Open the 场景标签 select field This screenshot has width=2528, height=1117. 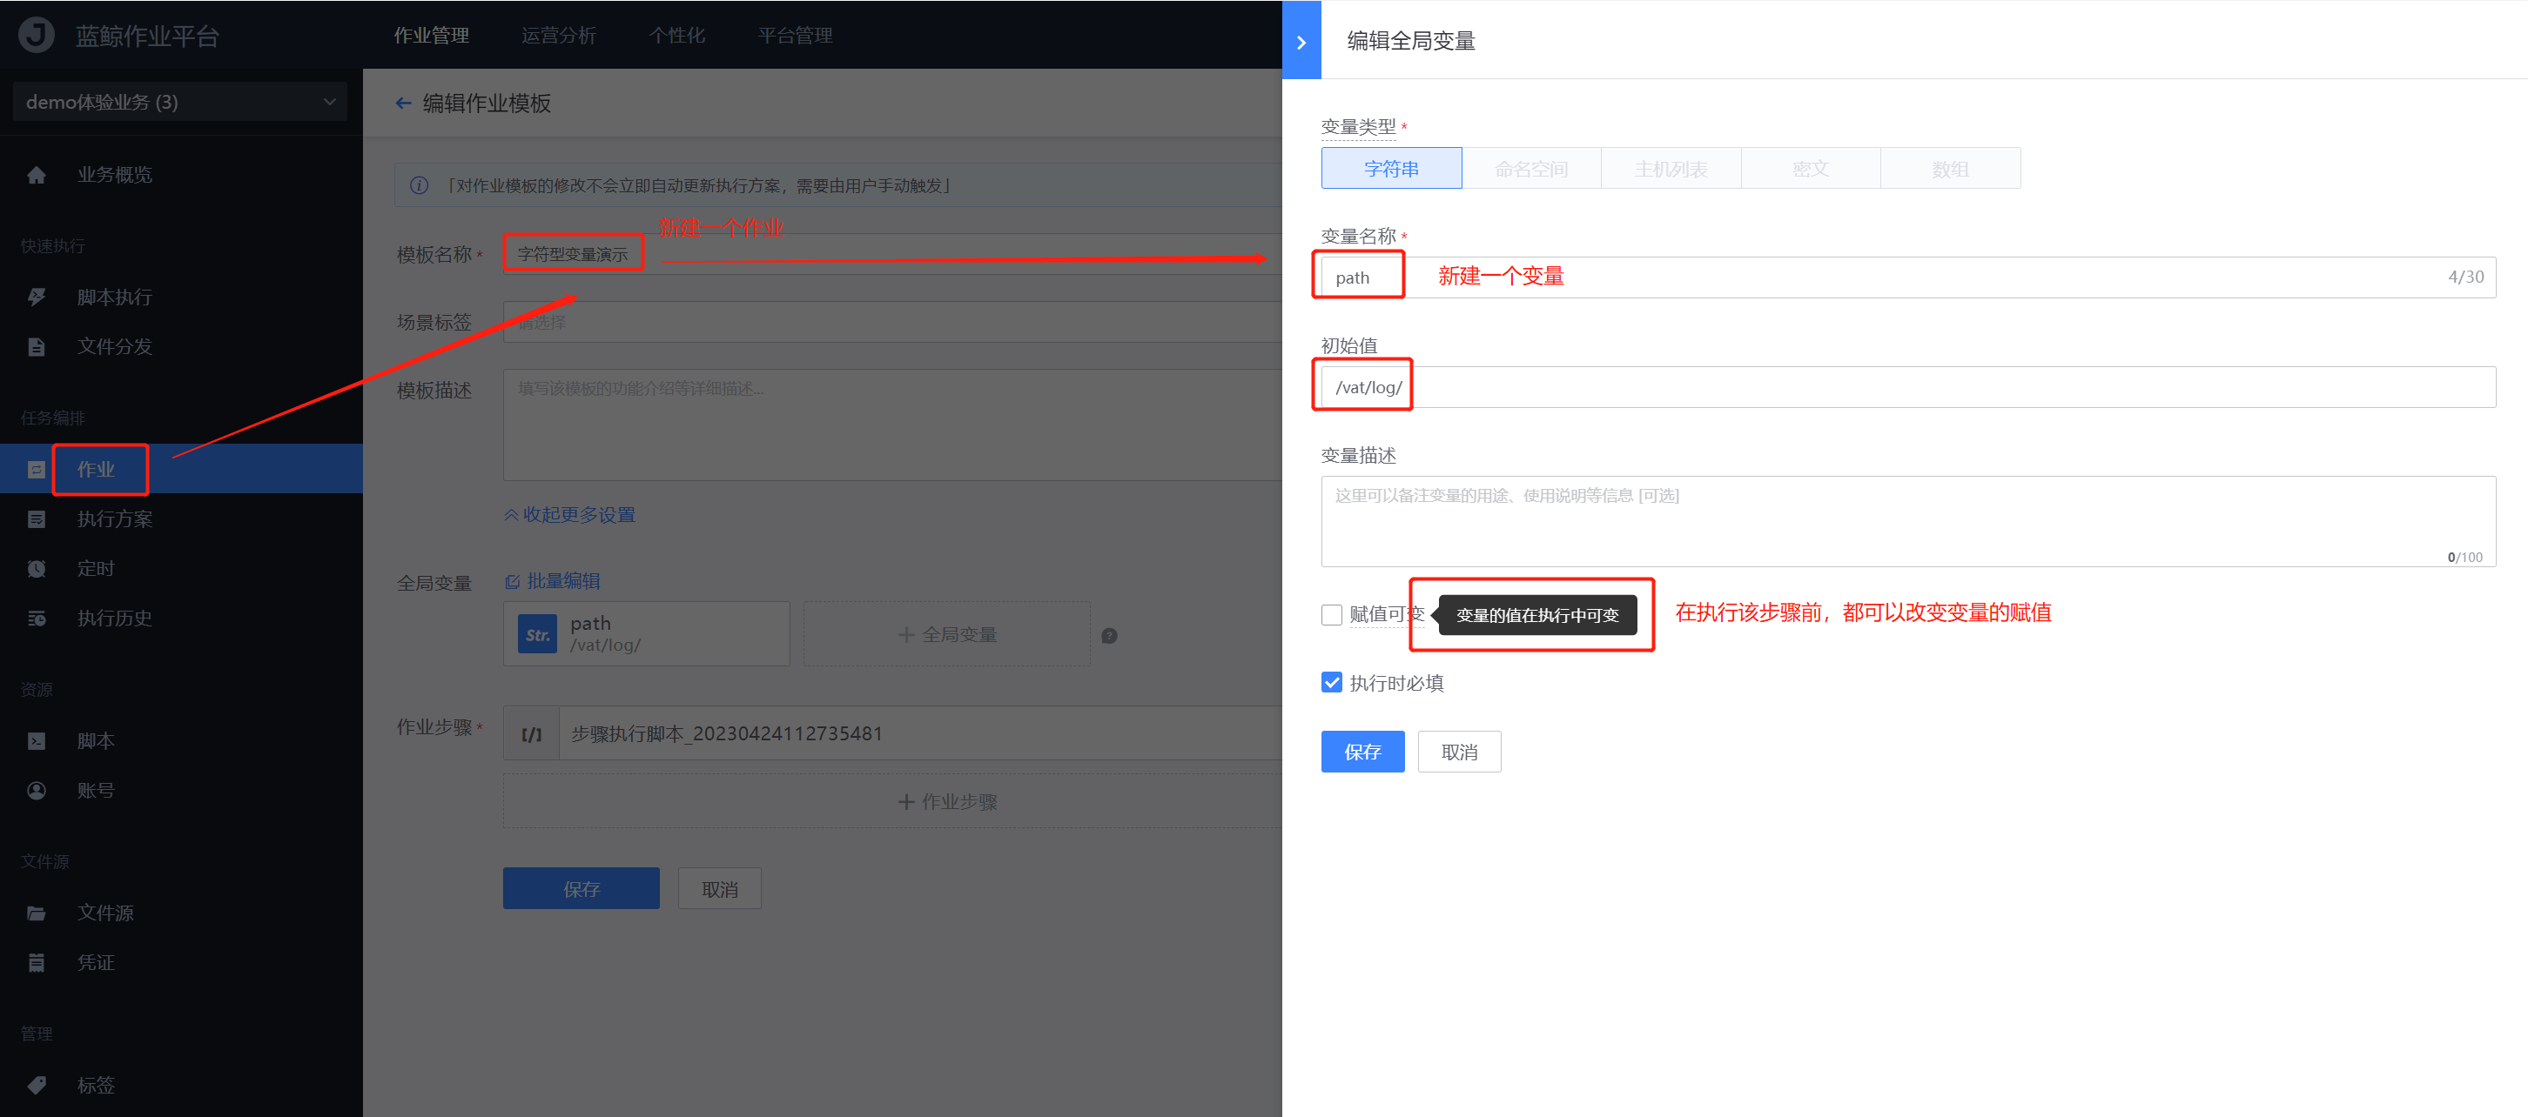click(x=893, y=323)
